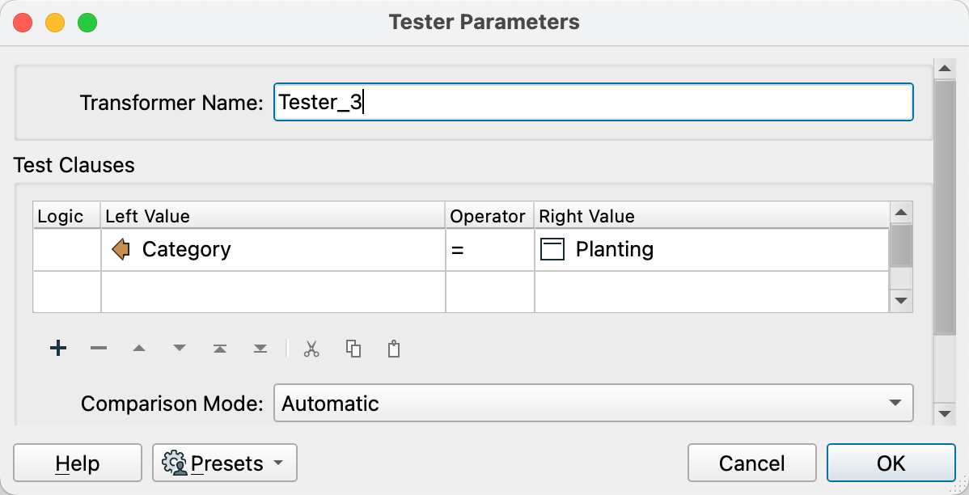Click the Right Value column header

(x=712, y=216)
